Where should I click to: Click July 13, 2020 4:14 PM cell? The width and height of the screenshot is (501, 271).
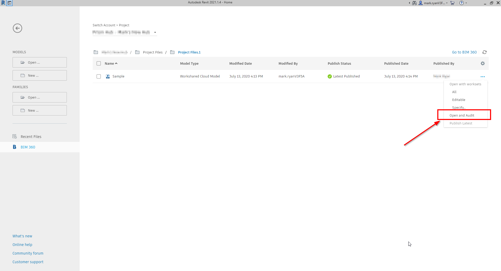click(401, 76)
